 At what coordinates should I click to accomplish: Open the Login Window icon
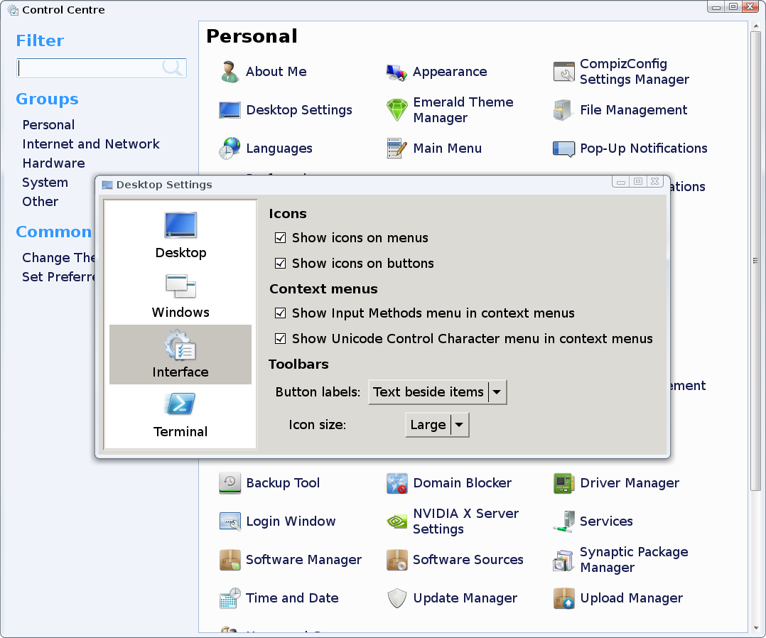coord(230,521)
